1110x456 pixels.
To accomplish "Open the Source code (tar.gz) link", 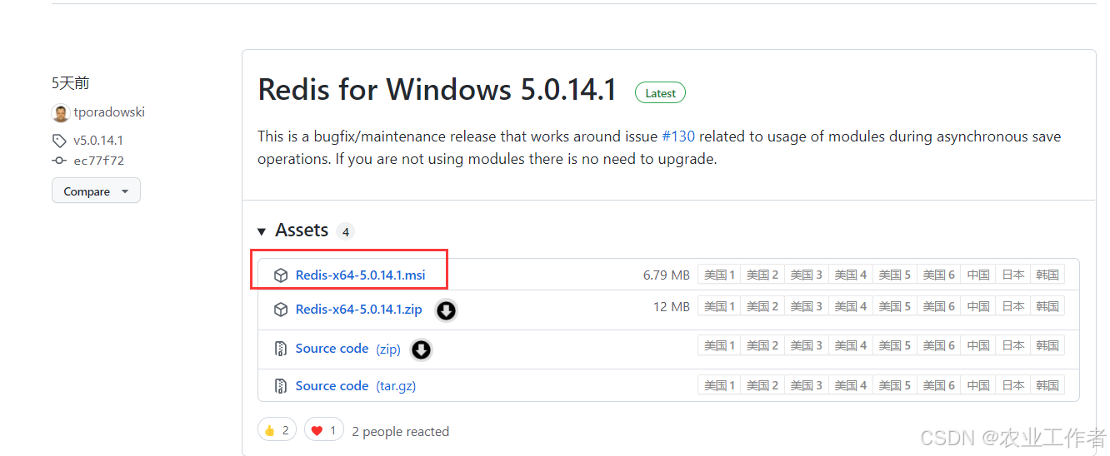I will point(356,386).
